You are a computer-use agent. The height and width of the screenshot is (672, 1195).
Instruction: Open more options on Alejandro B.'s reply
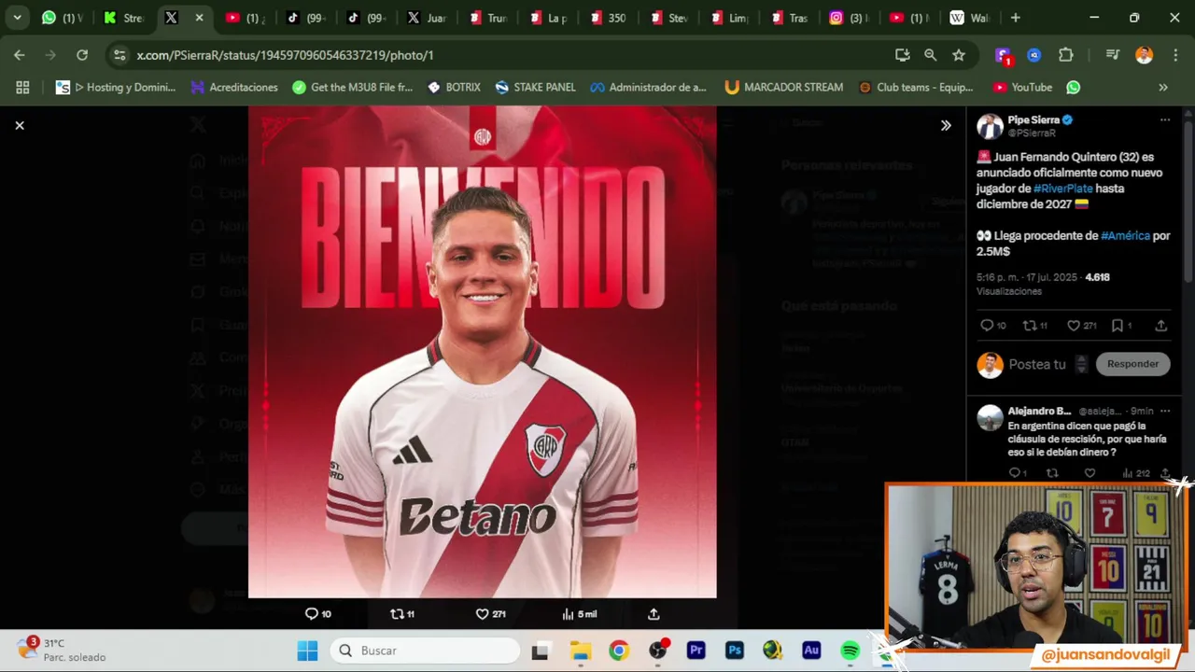(x=1164, y=411)
